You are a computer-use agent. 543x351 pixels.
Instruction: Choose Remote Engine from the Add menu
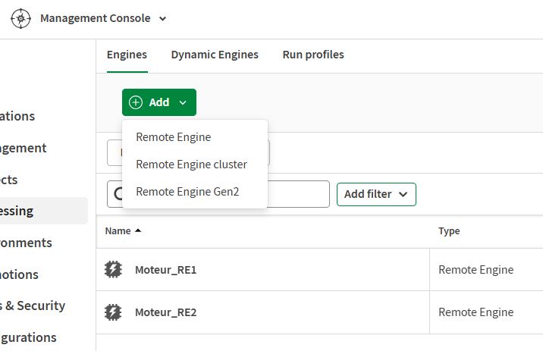pos(173,137)
